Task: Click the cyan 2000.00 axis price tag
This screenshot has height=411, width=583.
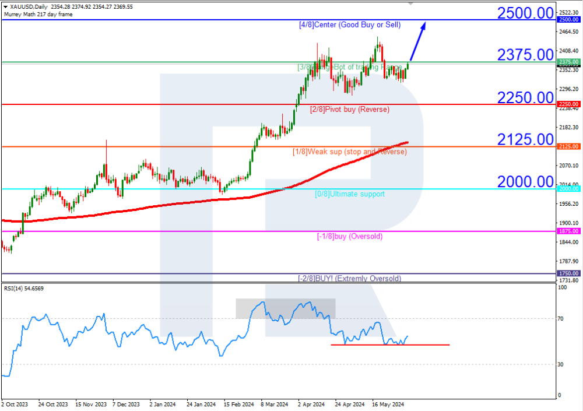Action: tap(568, 189)
